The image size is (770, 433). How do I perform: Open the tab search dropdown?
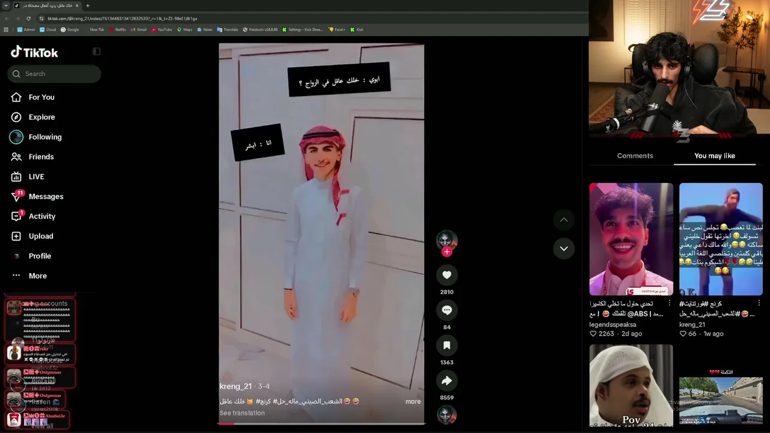pos(5,5)
